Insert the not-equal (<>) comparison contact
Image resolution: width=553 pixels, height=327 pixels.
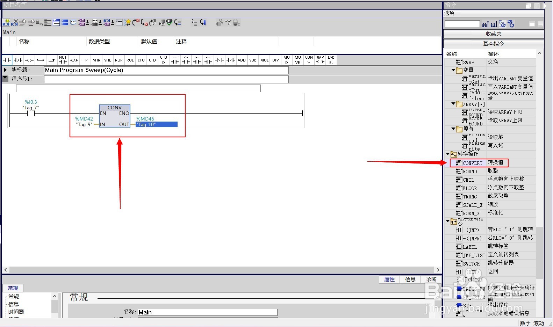point(186,60)
